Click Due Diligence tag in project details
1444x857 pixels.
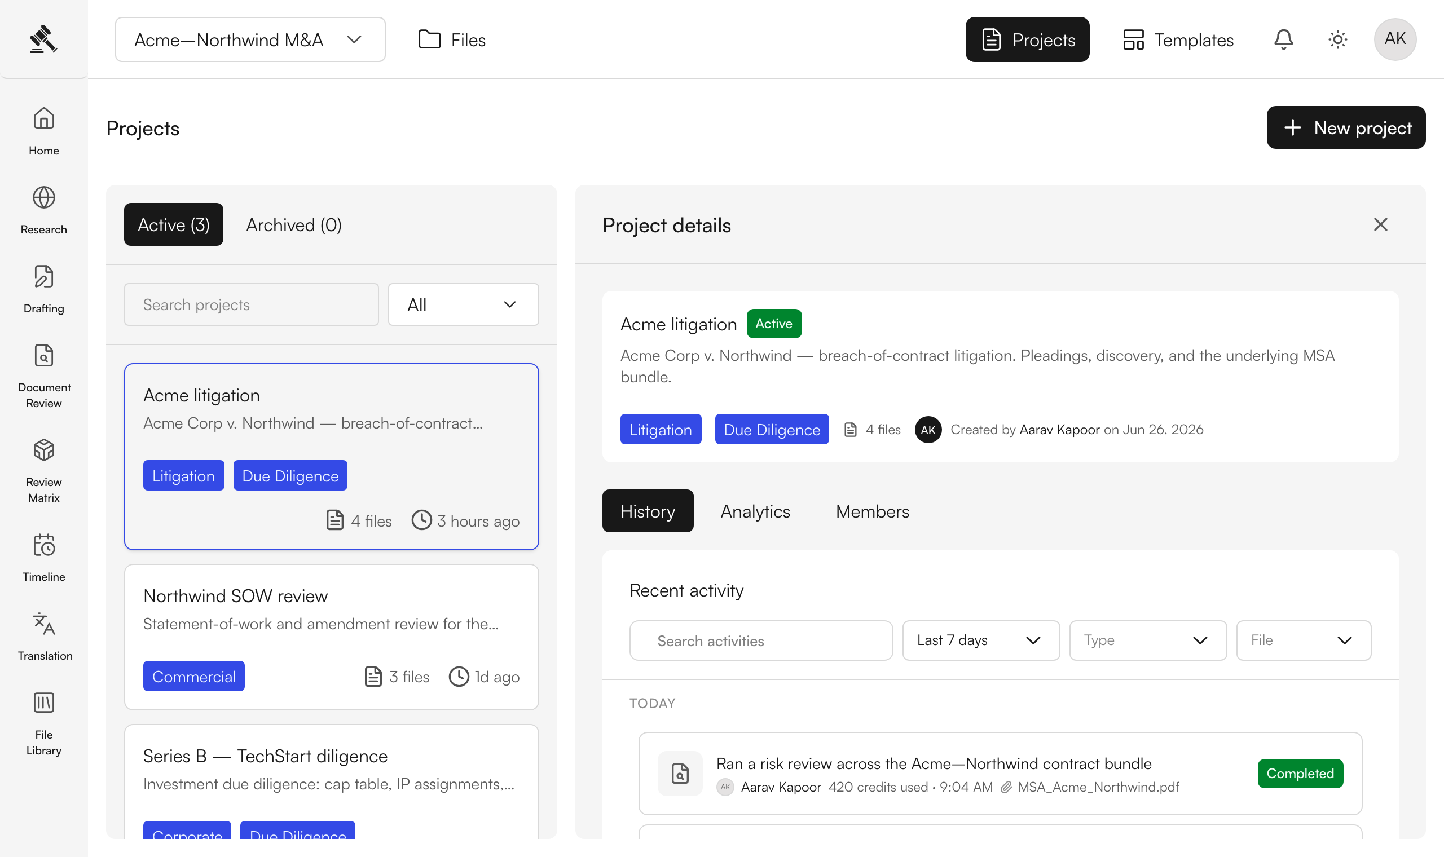click(x=772, y=429)
